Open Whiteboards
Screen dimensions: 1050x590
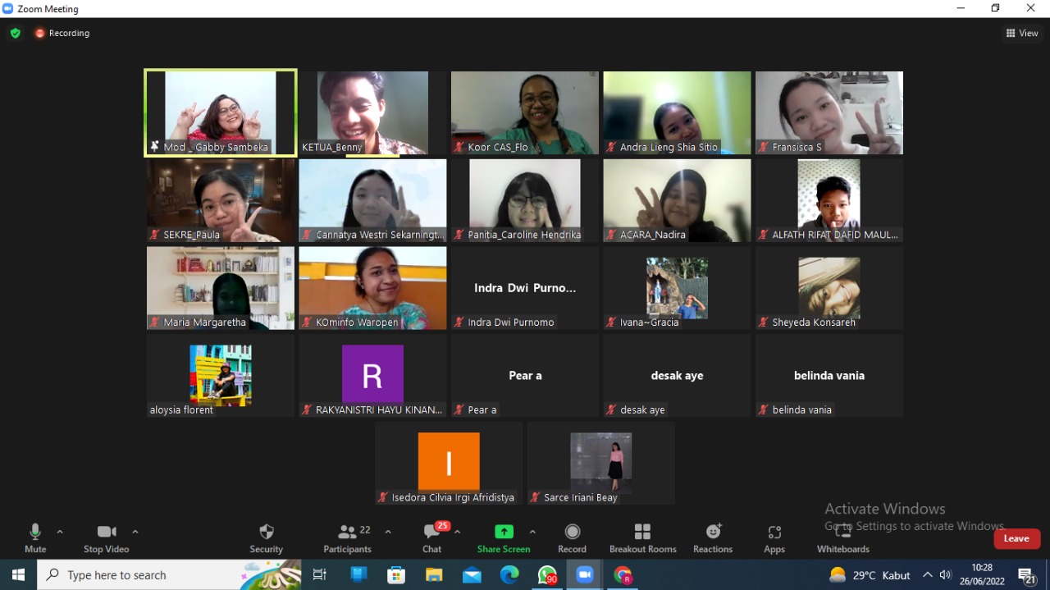click(x=843, y=538)
